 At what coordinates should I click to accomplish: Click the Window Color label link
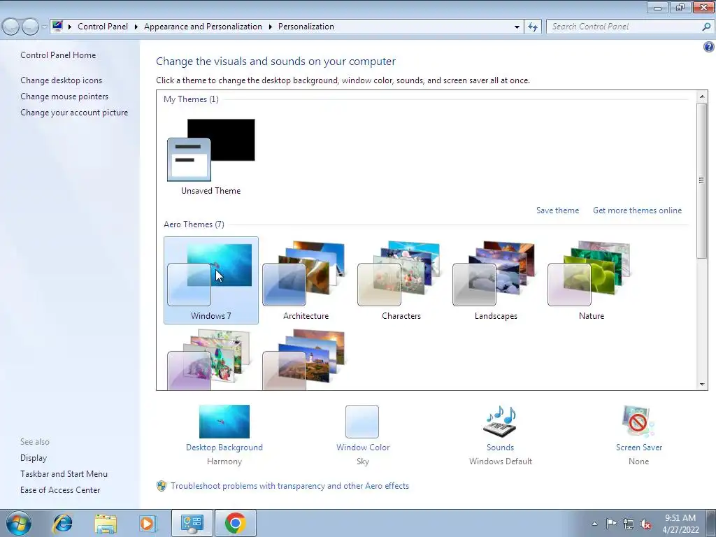tap(363, 447)
